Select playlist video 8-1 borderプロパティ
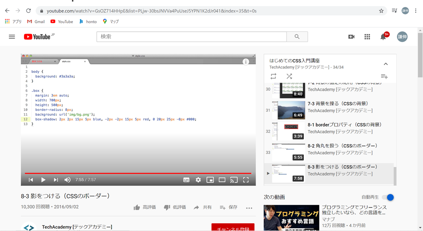 click(345, 124)
